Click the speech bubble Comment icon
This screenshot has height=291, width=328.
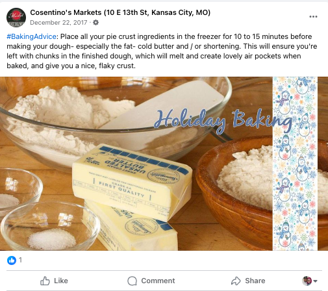132,281
